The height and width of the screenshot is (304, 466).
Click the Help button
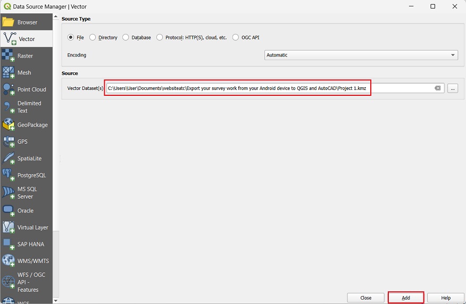[445, 298]
